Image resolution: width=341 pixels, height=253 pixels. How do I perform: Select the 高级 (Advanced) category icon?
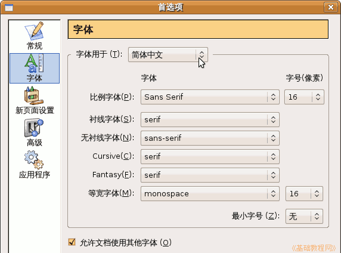(35, 132)
